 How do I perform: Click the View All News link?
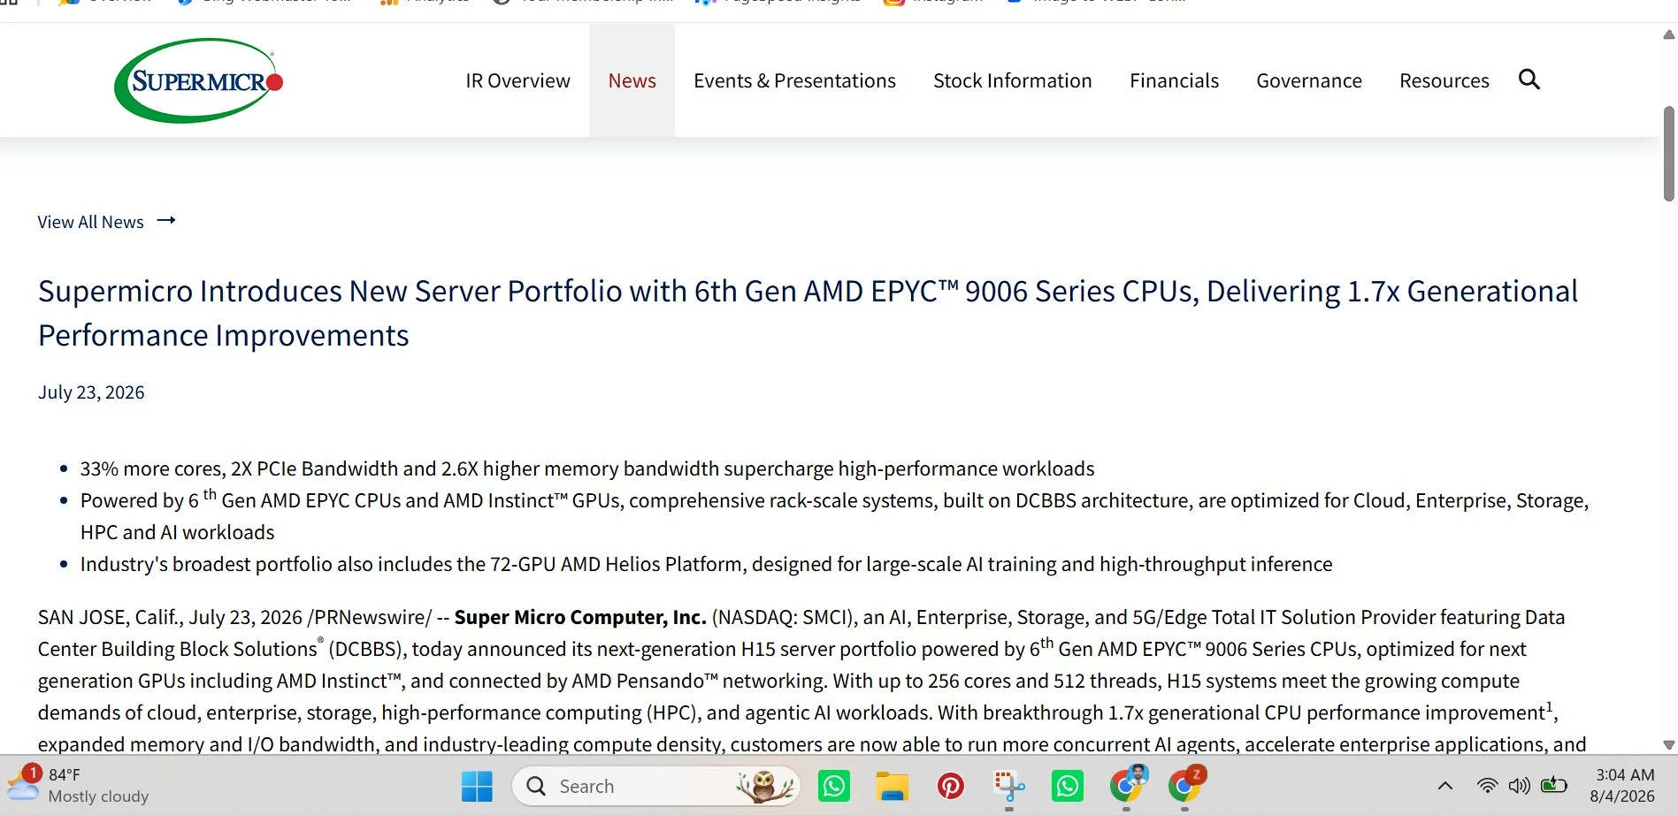click(90, 222)
